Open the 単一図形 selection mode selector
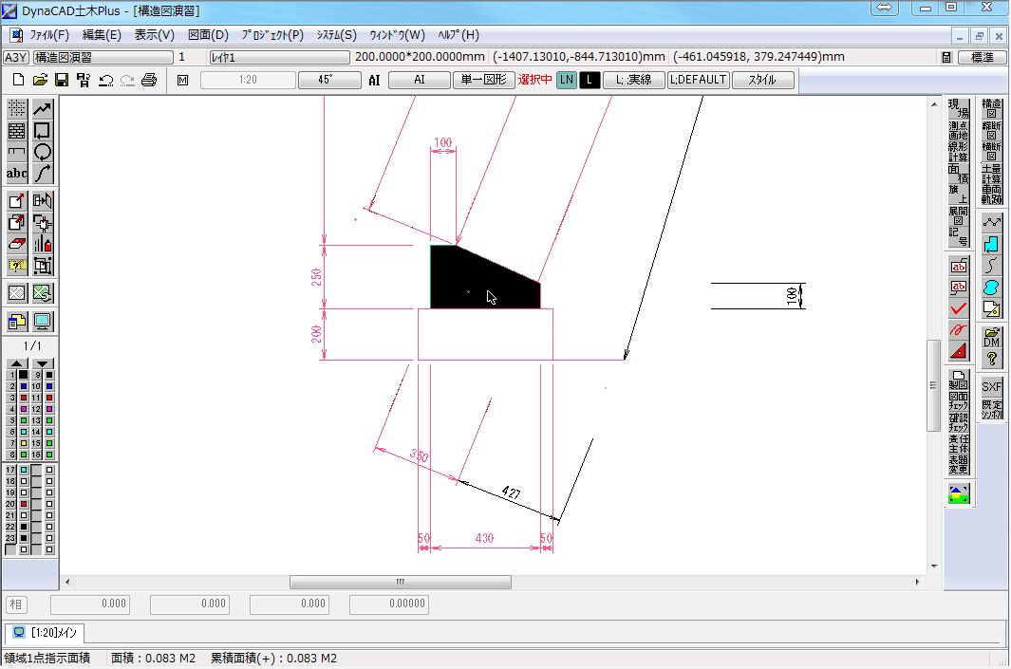This screenshot has width=1011, height=669. 483,80
